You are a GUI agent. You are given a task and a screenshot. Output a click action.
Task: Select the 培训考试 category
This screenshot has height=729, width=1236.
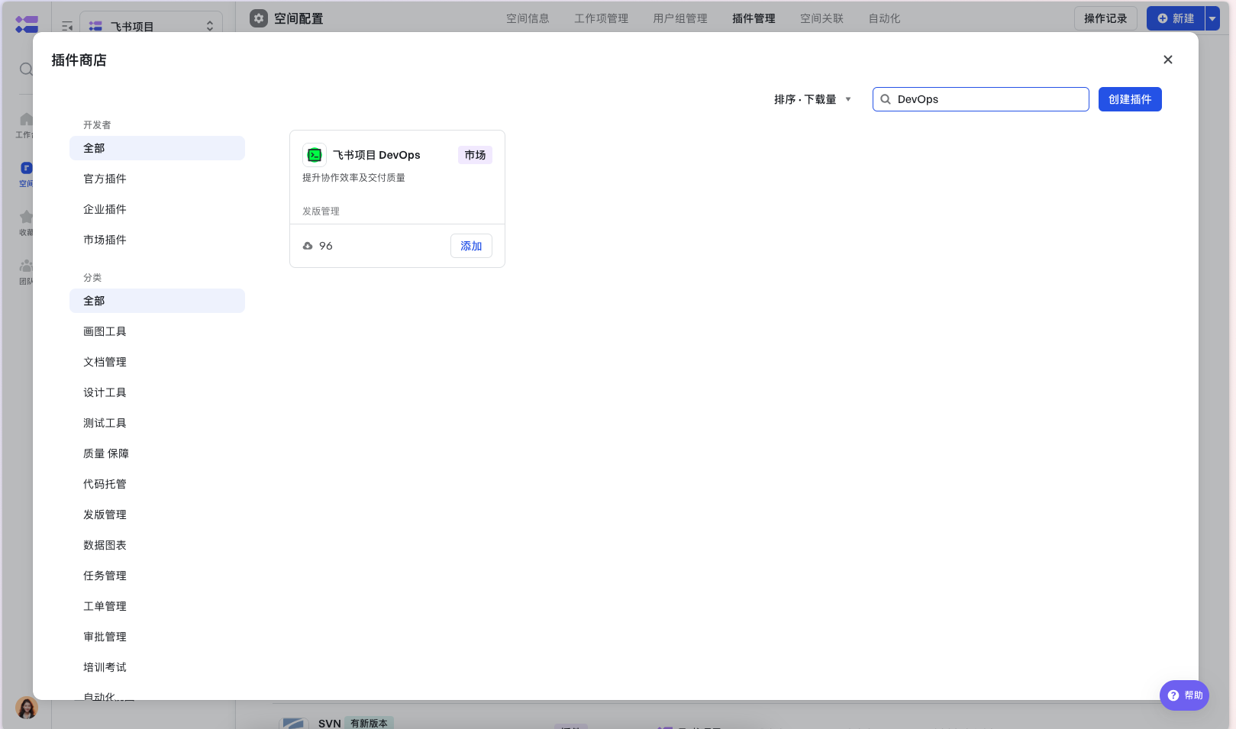pyautogui.click(x=157, y=667)
